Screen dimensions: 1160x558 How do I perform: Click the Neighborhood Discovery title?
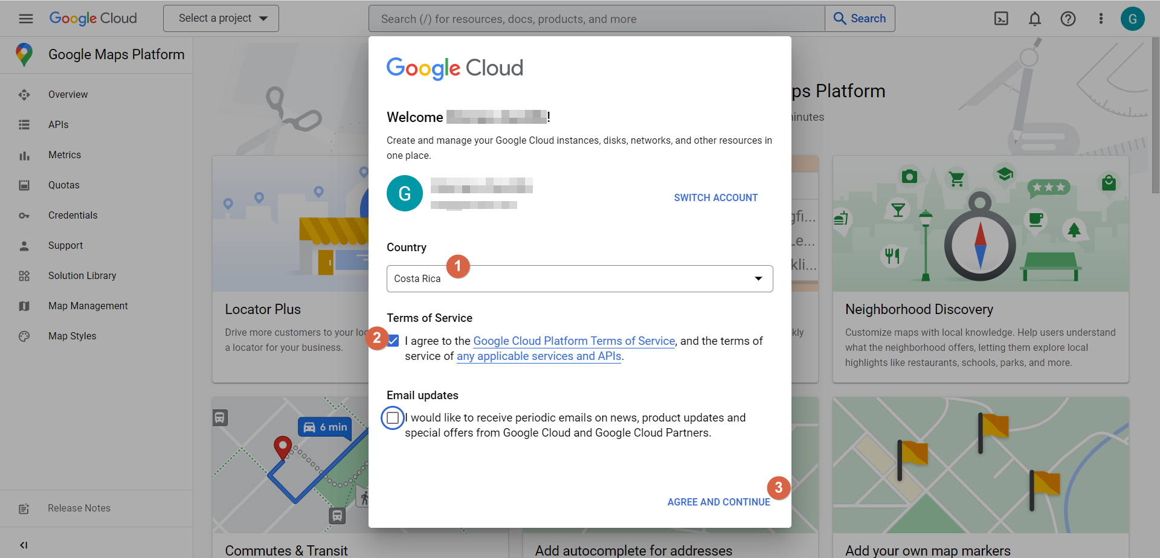(x=919, y=309)
